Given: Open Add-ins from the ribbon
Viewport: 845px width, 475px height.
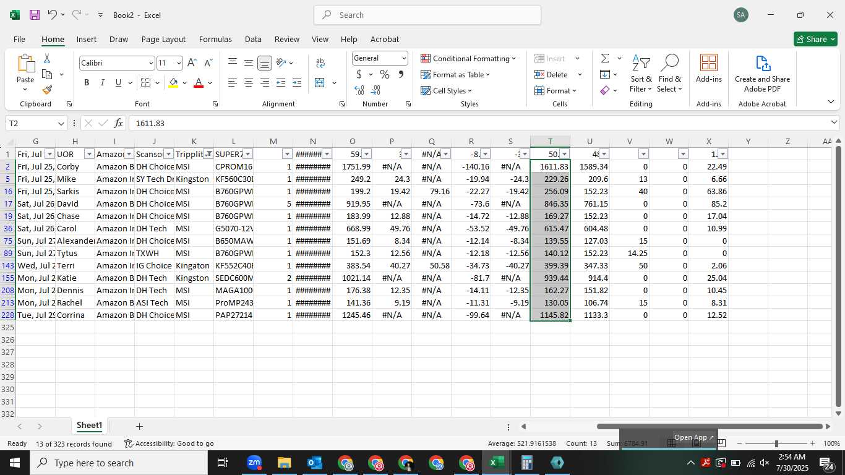Looking at the screenshot, I should click(709, 68).
